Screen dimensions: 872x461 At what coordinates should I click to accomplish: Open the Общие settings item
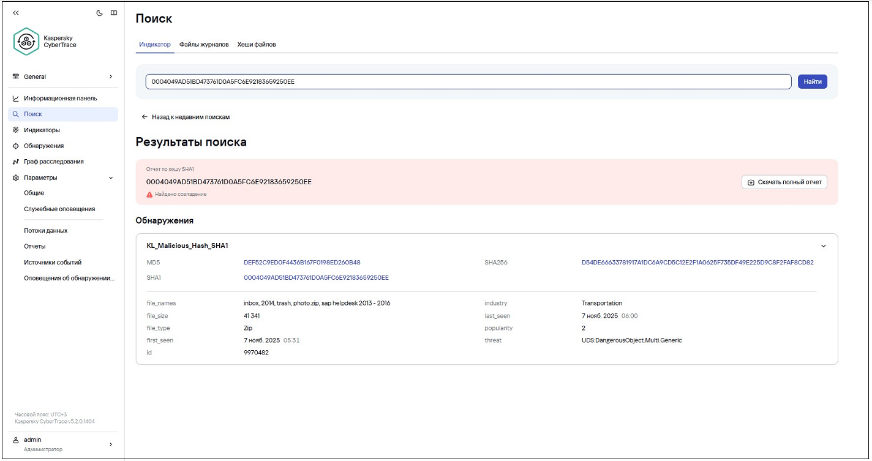point(34,193)
